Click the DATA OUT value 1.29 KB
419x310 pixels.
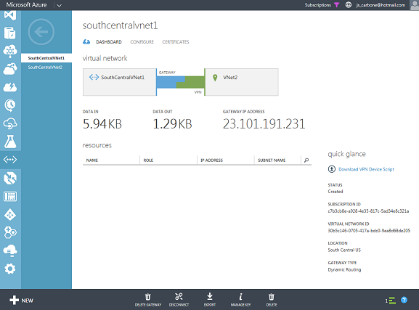[x=173, y=123]
